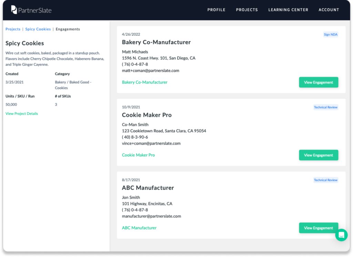
Task: Click the Projects breadcrumb link
Action: (x=13, y=29)
